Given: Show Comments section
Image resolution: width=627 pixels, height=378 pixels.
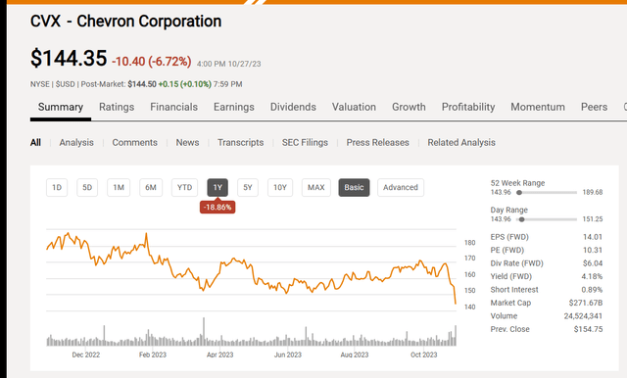Looking at the screenshot, I should (135, 143).
